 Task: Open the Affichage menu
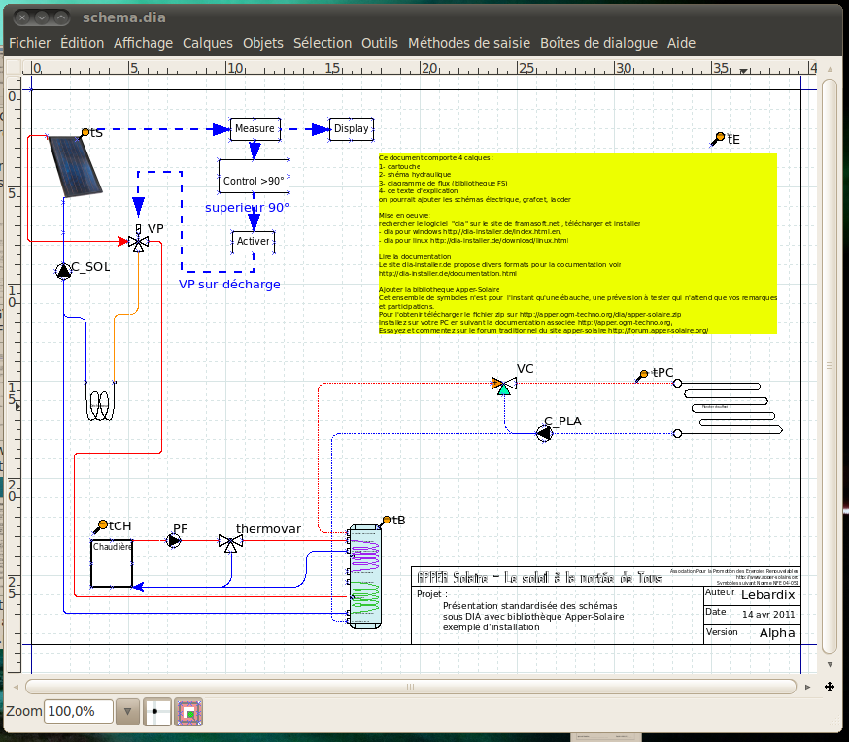click(143, 43)
